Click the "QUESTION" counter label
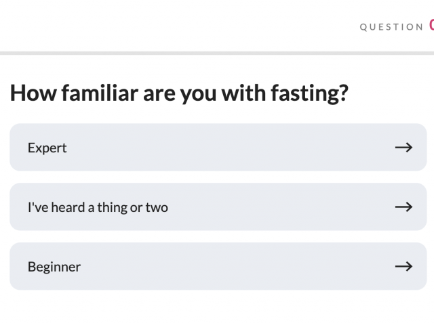Image resolution: width=434 pixels, height=325 pixels. (391, 27)
